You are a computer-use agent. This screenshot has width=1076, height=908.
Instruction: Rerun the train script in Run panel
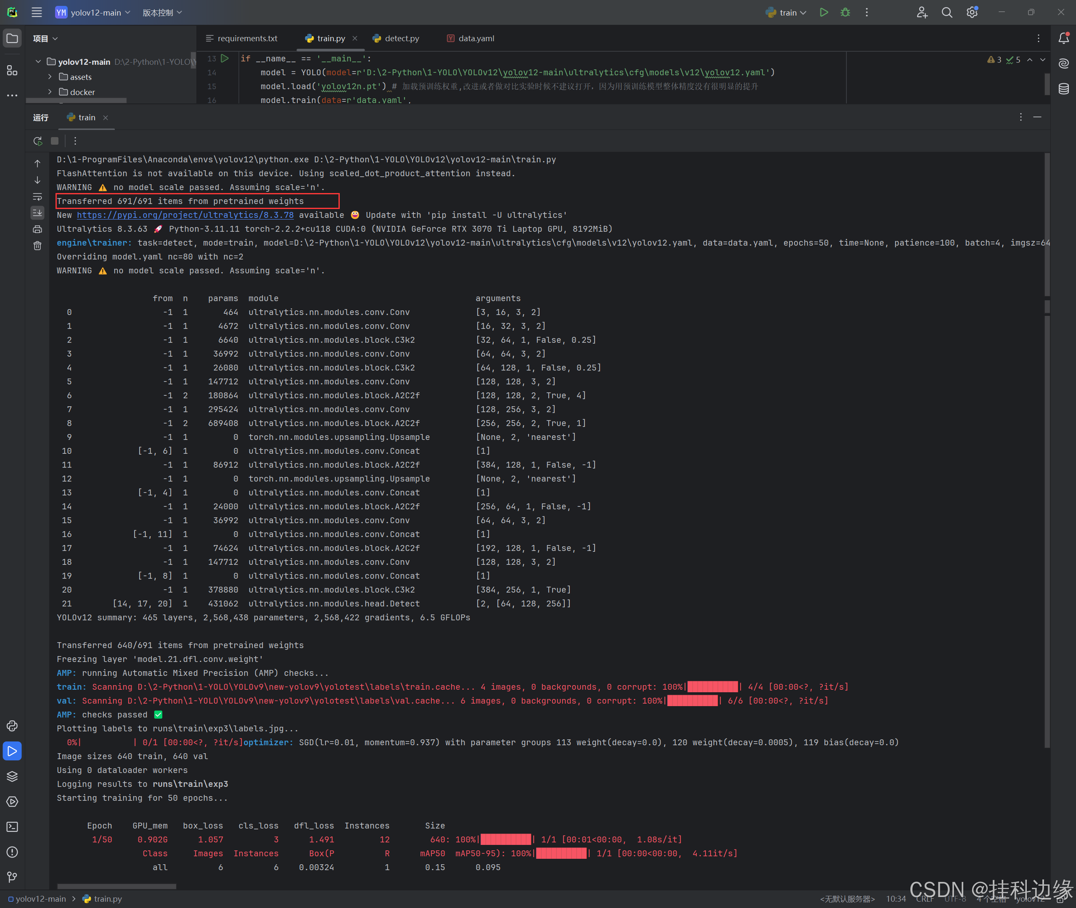click(x=37, y=140)
